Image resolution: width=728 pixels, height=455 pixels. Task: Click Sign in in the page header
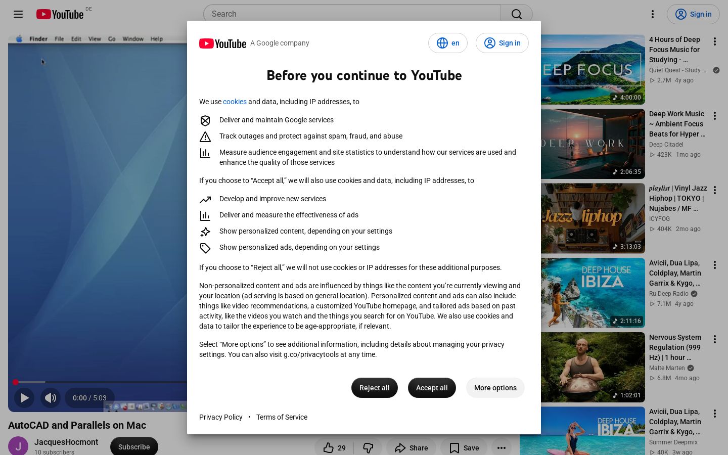[x=693, y=14]
